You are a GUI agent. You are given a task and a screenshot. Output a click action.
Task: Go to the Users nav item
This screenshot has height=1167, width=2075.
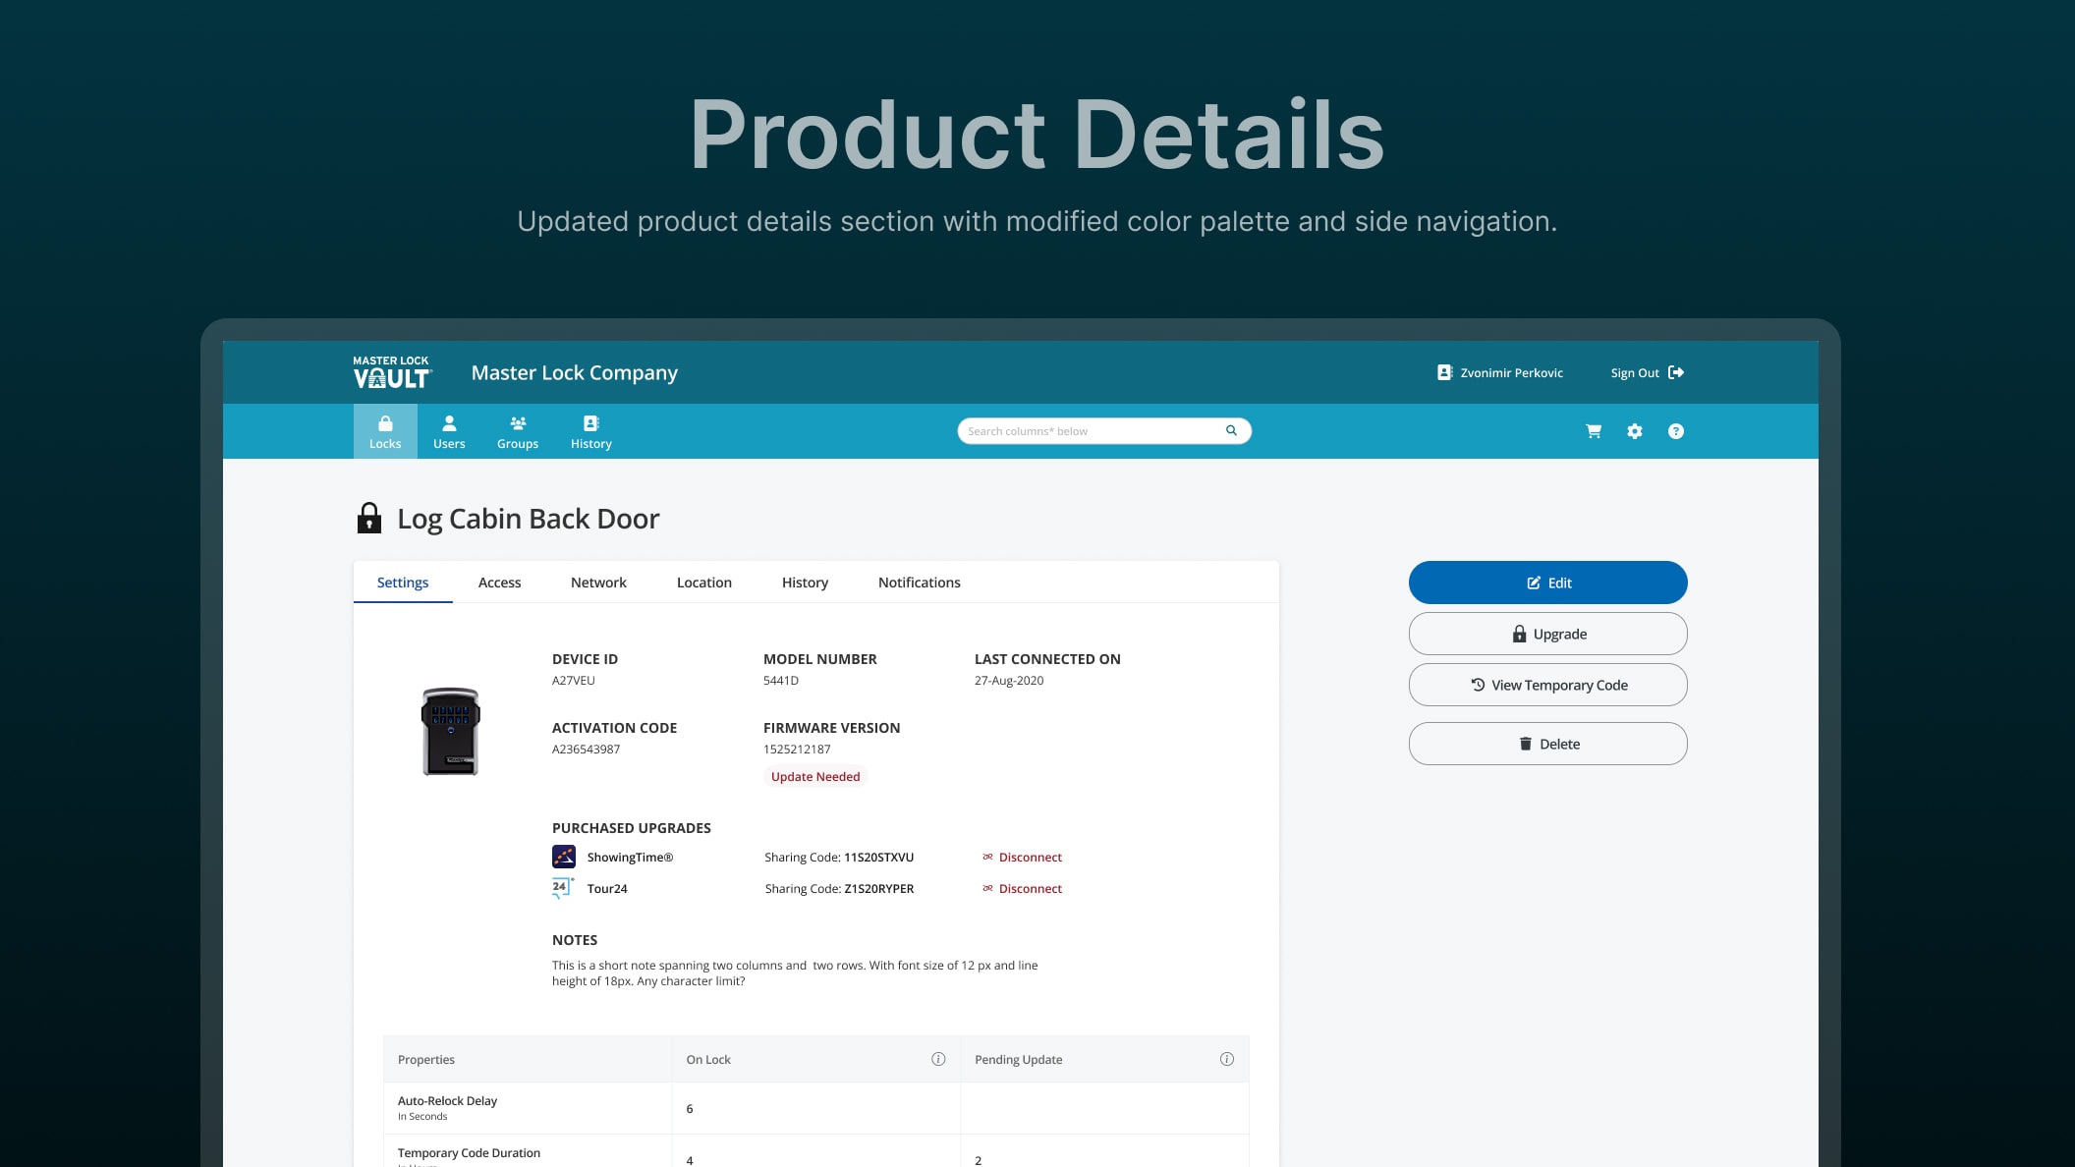pyautogui.click(x=449, y=431)
